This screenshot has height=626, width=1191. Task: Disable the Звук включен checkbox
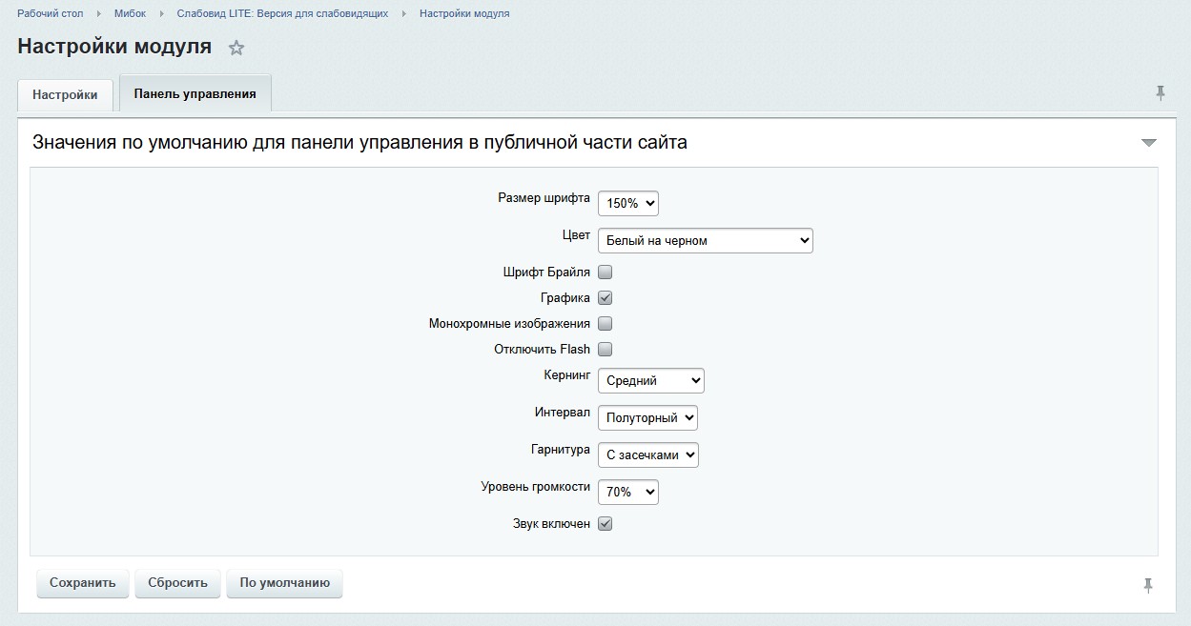pos(605,524)
